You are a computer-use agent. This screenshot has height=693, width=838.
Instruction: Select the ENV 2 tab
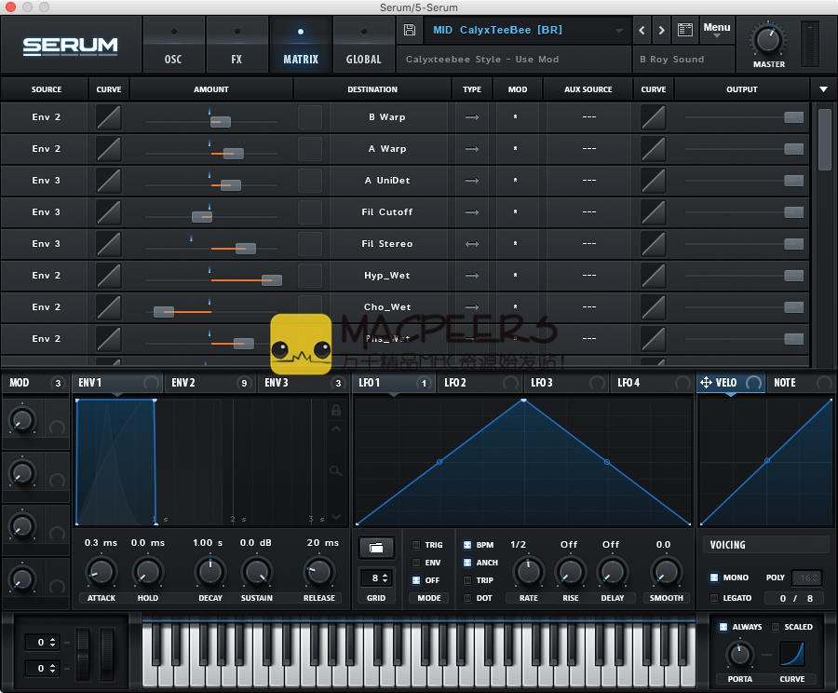pos(183,383)
